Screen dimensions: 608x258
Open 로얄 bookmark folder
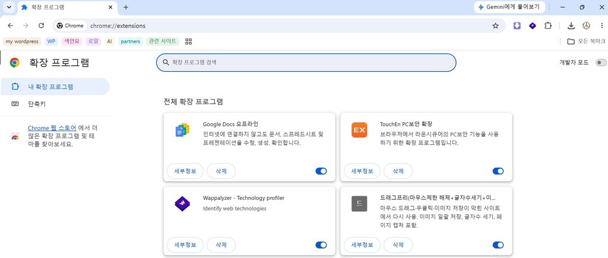point(93,42)
